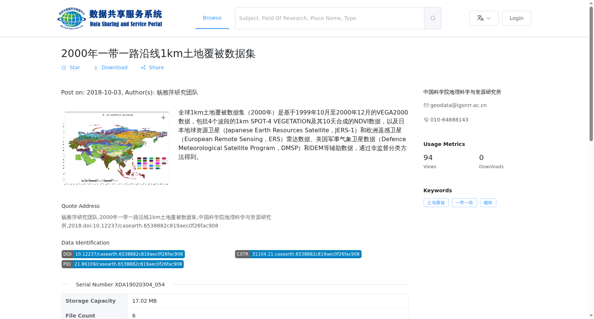Click the CSTR identifier badge

pyautogui.click(x=298, y=254)
